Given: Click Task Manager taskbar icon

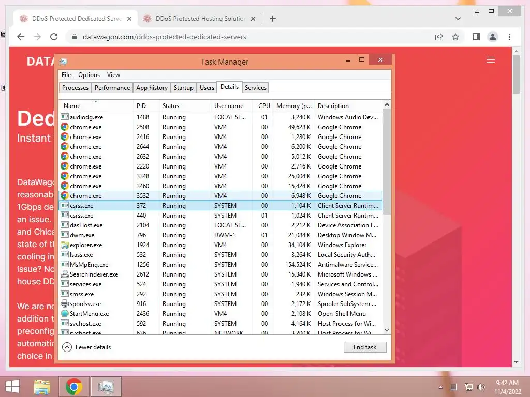Looking at the screenshot, I should pos(106,387).
